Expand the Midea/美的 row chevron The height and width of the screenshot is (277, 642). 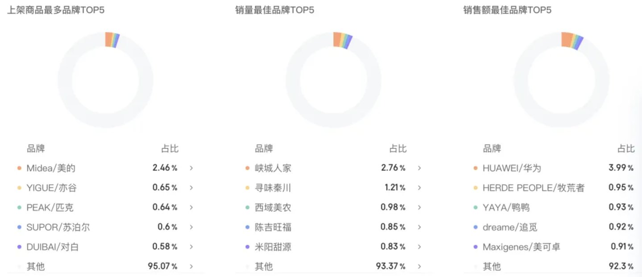[191, 168]
